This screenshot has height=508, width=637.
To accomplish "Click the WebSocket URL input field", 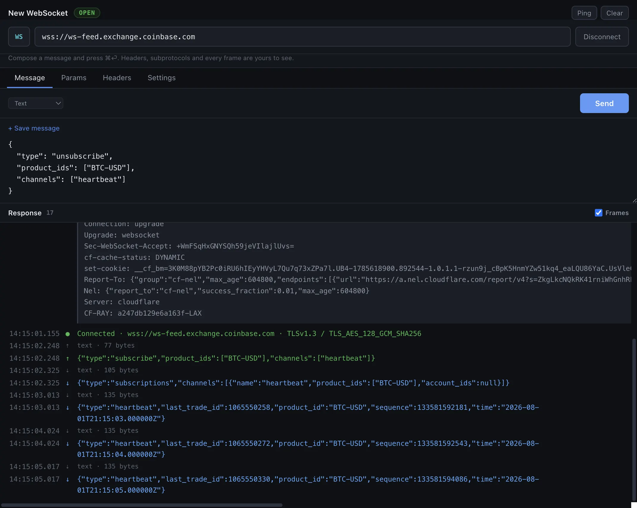I will pyautogui.click(x=302, y=37).
